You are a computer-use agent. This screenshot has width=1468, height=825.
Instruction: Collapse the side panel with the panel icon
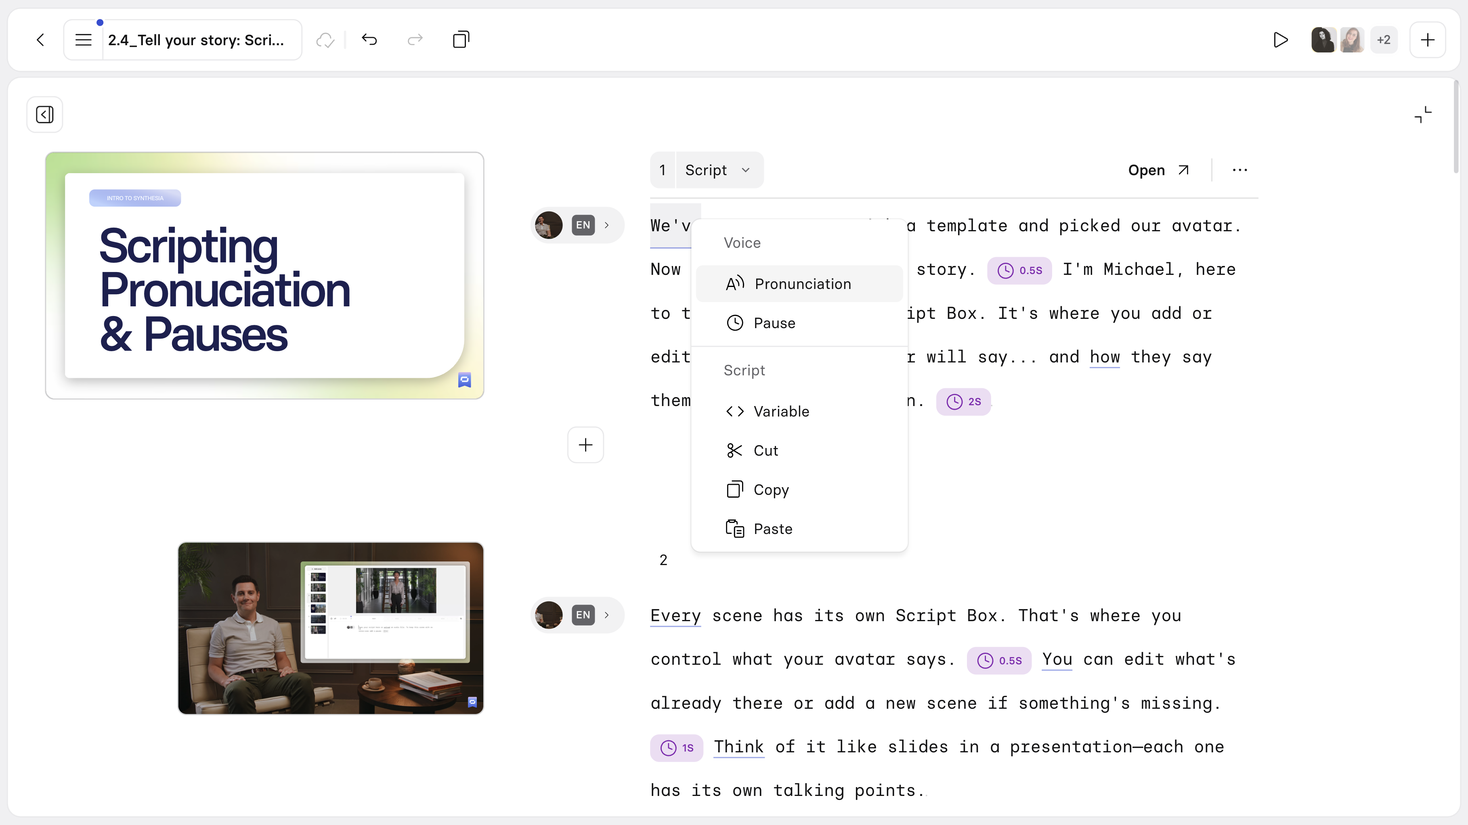44,115
